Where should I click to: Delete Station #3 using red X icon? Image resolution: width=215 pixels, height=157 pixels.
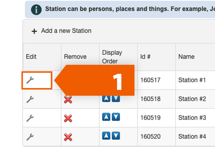pyautogui.click(x=68, y=118)
